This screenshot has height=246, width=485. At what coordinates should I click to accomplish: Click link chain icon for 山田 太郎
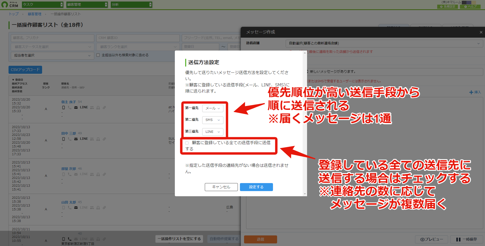click(x=104, y=208)
